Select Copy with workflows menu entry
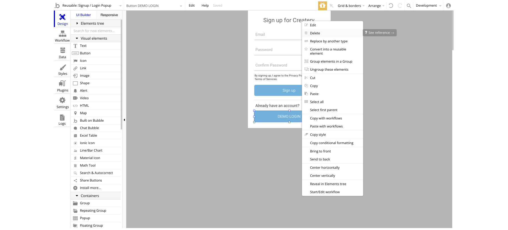Viewport: 508px width, 230px height. click(x=326, y=118)
